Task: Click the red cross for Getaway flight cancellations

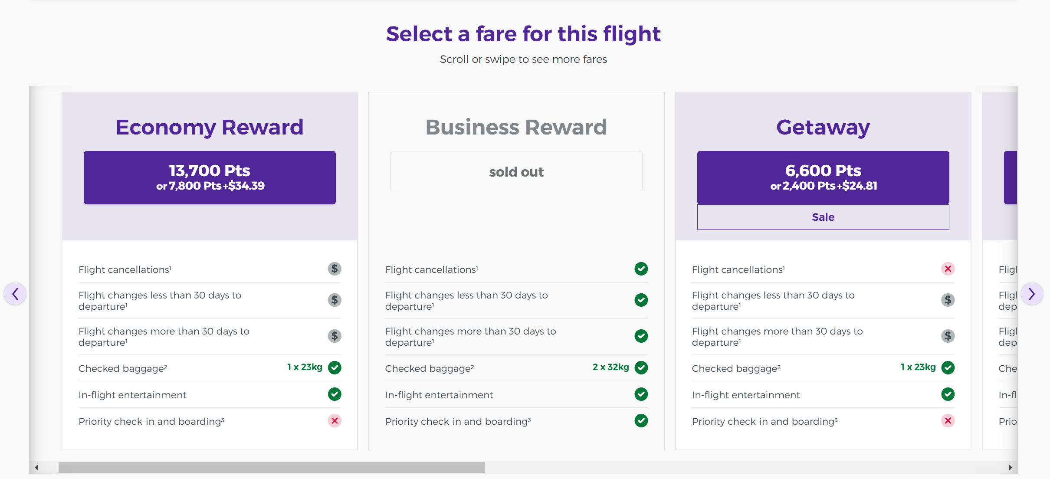Action: coord(948,269)
